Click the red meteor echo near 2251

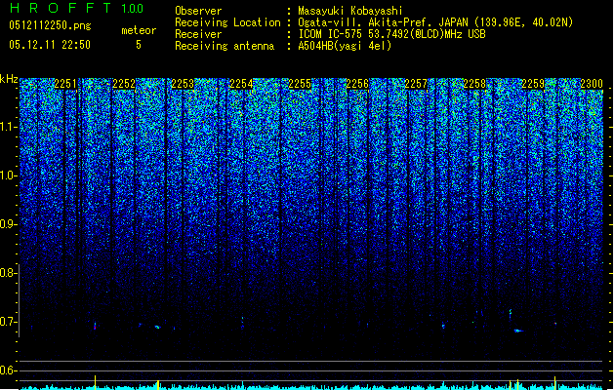click(x=95, y=326)
